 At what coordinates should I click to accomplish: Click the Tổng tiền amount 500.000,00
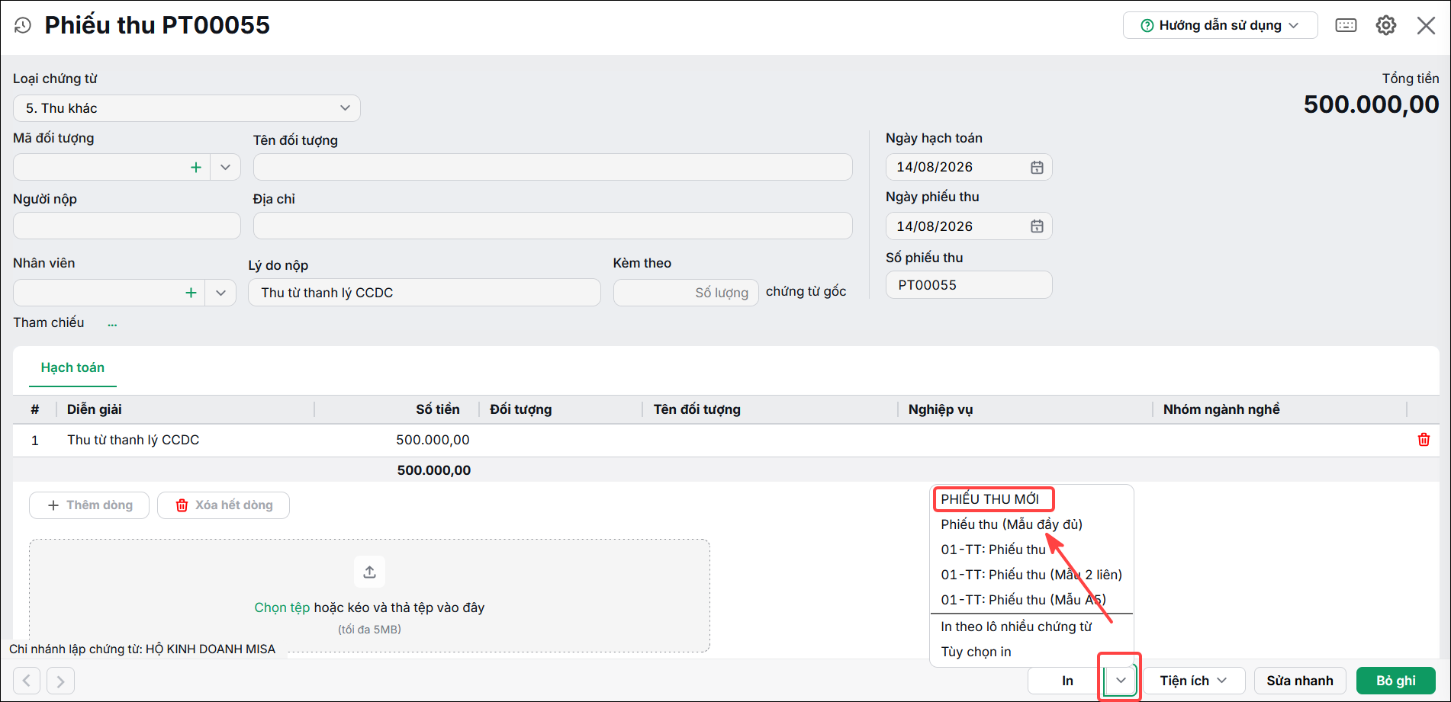click(x=1371, y=104)
